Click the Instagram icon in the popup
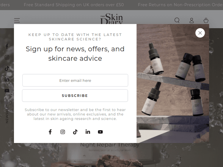The height and width of the screenshot is (167, 223). pyautogui.click(x=63, y=132)
